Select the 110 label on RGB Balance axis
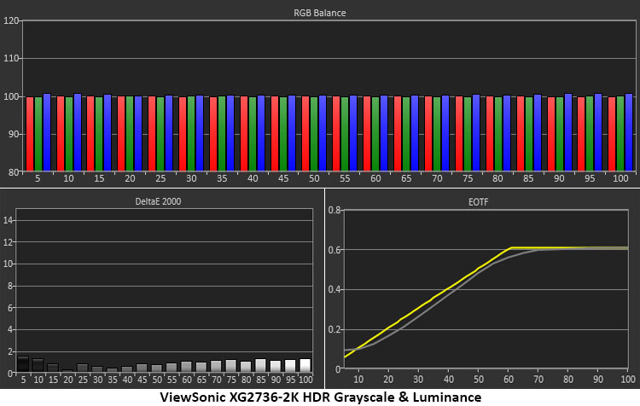The height and width of the screenshot is (406, 640). [x=10, y=58]
